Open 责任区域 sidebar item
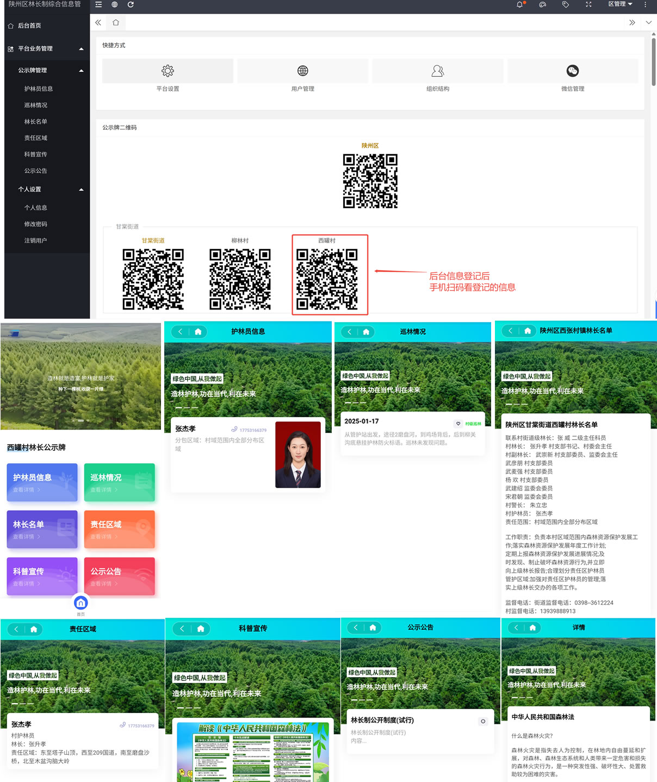 [x=36, y=138]
